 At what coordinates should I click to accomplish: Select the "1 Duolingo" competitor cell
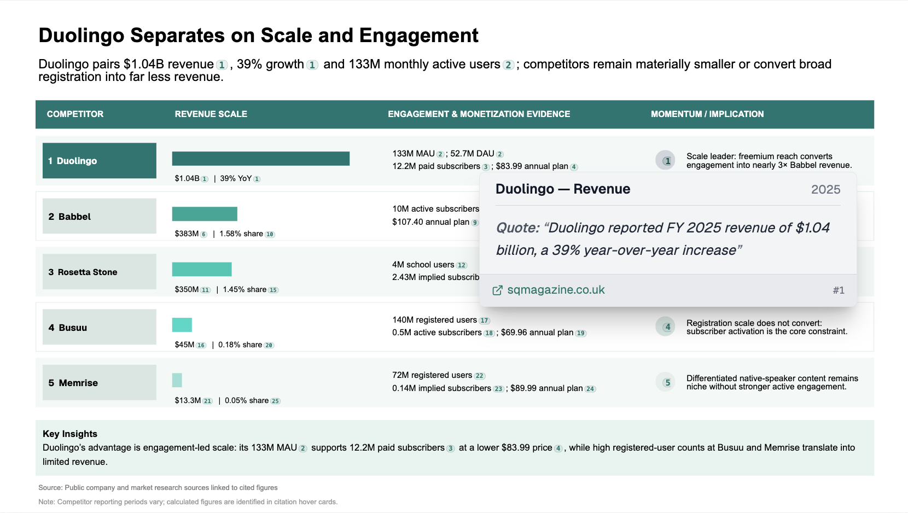pyautogui.click(x=100, y=161)
